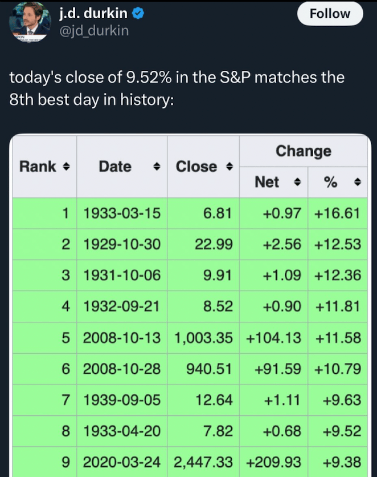Open the @jd_durkin handle link
377x477 pixels.
click(94, 31)
